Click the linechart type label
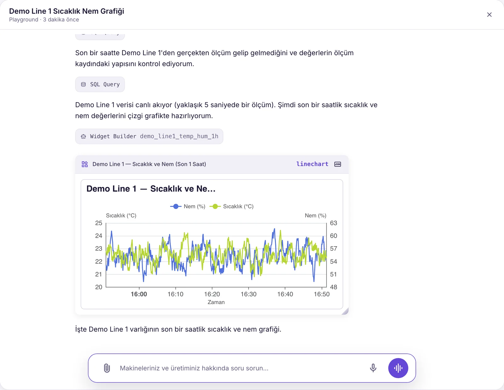Viewport: 504px width, 390px height. 312,164
